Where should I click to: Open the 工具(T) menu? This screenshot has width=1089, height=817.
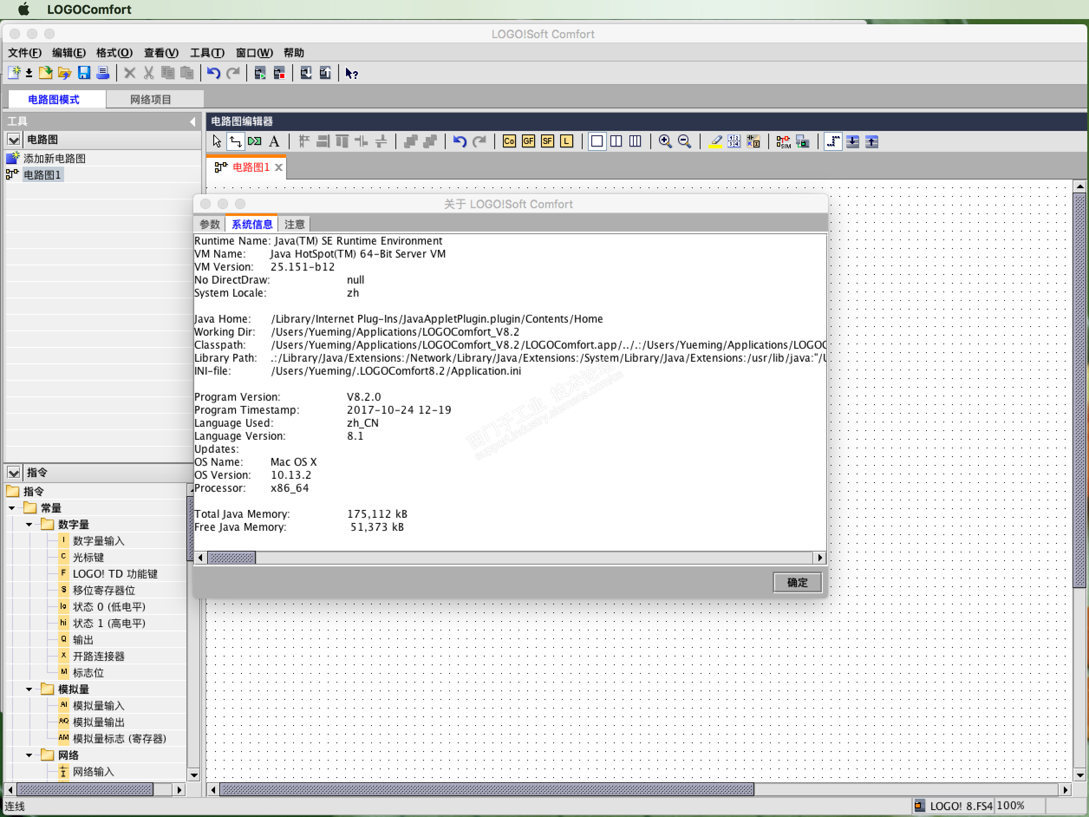point(207,53)
